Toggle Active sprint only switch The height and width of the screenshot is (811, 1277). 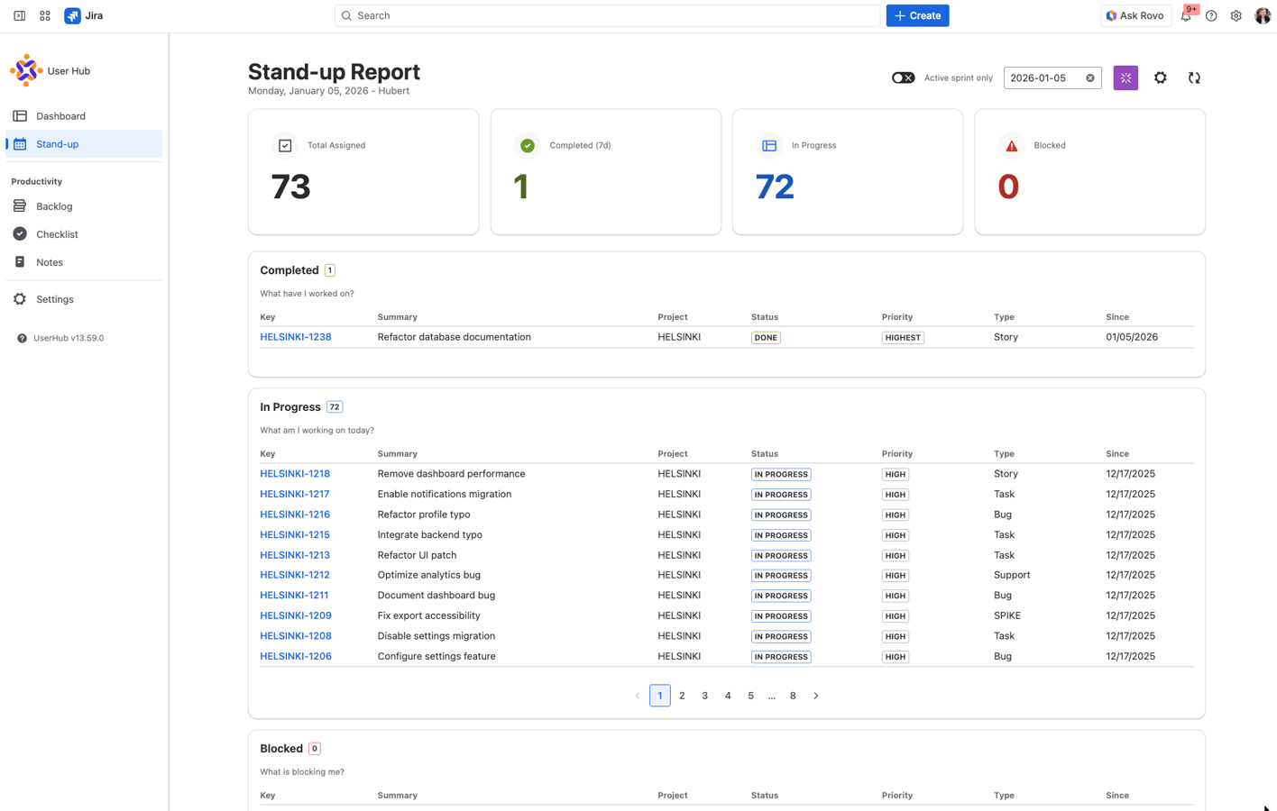point(903,78)
